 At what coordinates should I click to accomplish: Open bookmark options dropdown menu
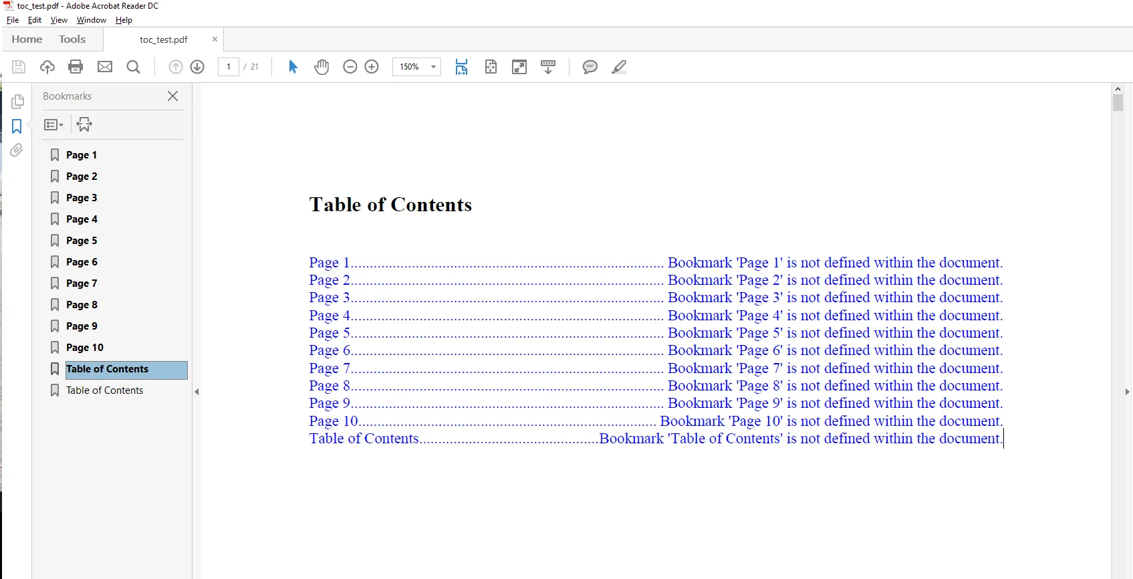(x=53, y=124)
